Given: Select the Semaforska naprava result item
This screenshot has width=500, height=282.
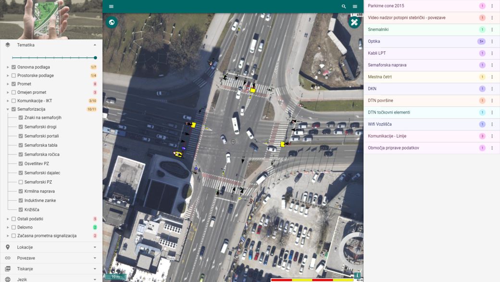Looking at the screenshot, I should tap(387, 65).
